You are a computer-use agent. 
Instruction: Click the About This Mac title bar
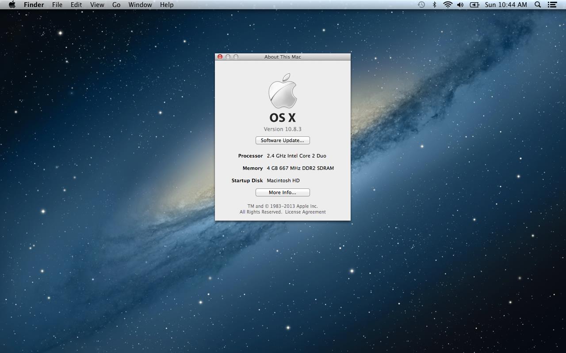click(x=283, y=57)
